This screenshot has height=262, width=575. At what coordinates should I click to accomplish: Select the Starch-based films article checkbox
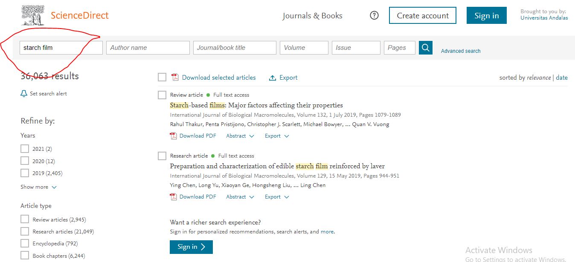[x=162, y=95]
